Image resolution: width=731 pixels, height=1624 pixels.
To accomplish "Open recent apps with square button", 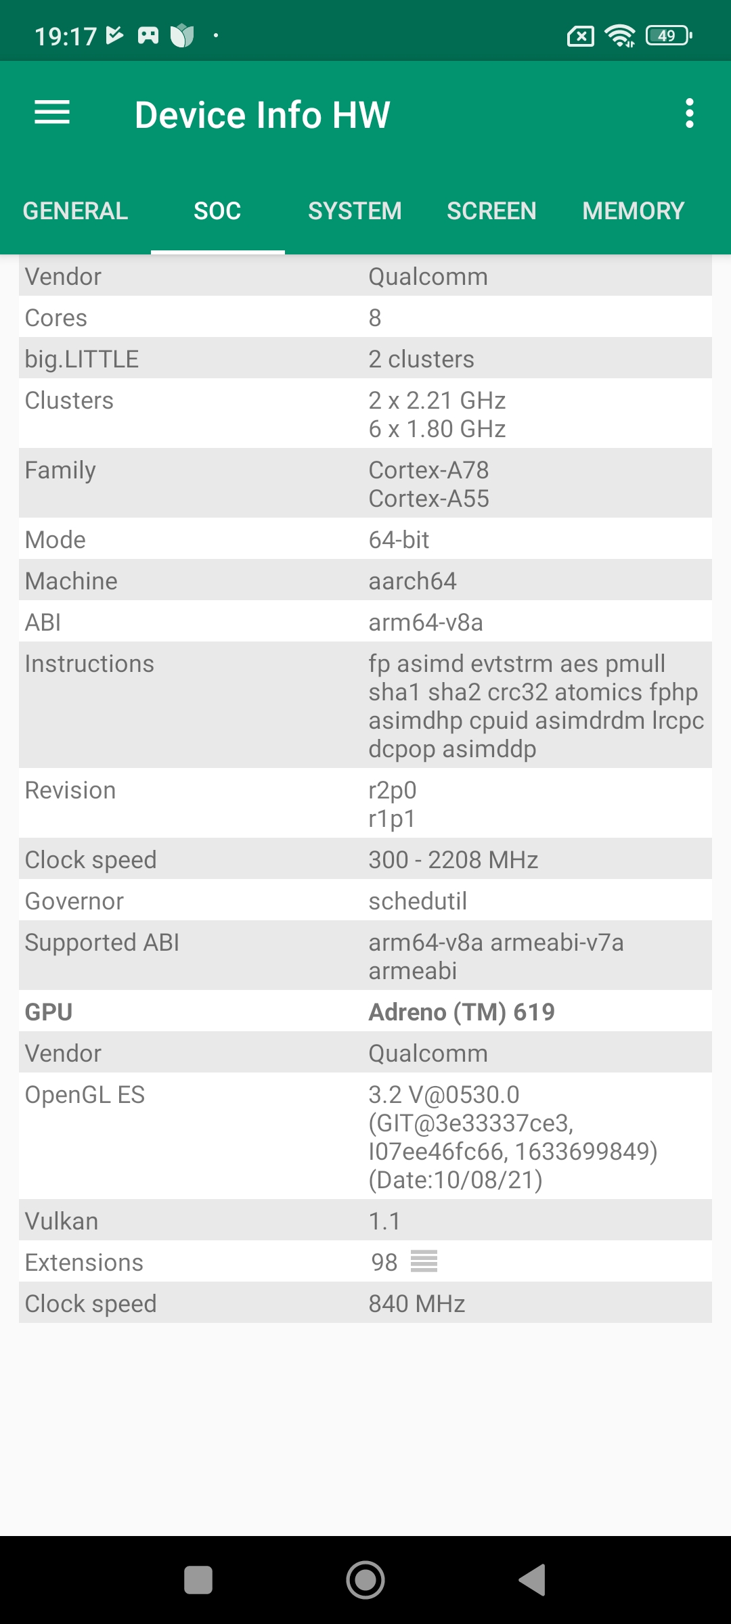I will [x=198, y=1580].
